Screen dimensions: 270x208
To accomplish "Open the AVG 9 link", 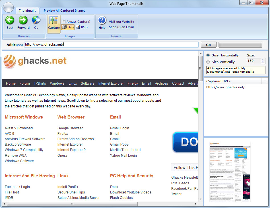I will click(x=9, y=134).
